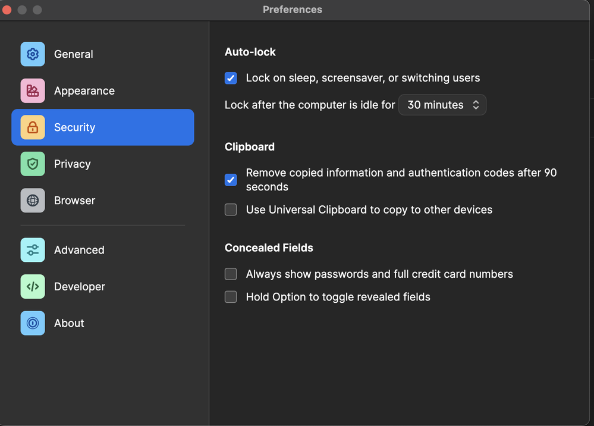594x426 pixels.
Task: Close the Preferences window with red button
Action: point(7,10)
